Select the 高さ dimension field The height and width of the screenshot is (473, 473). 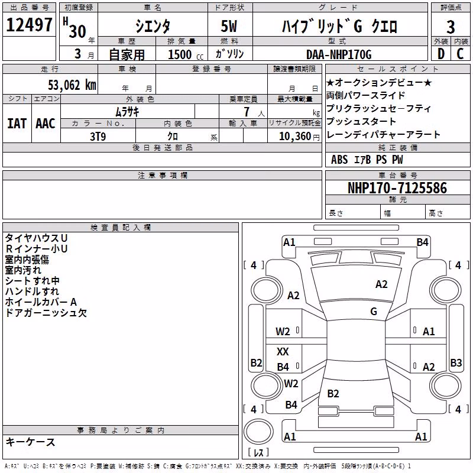[x=448, y=213]
